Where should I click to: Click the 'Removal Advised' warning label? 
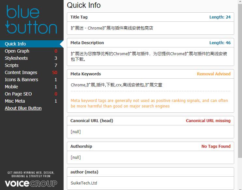214,74
